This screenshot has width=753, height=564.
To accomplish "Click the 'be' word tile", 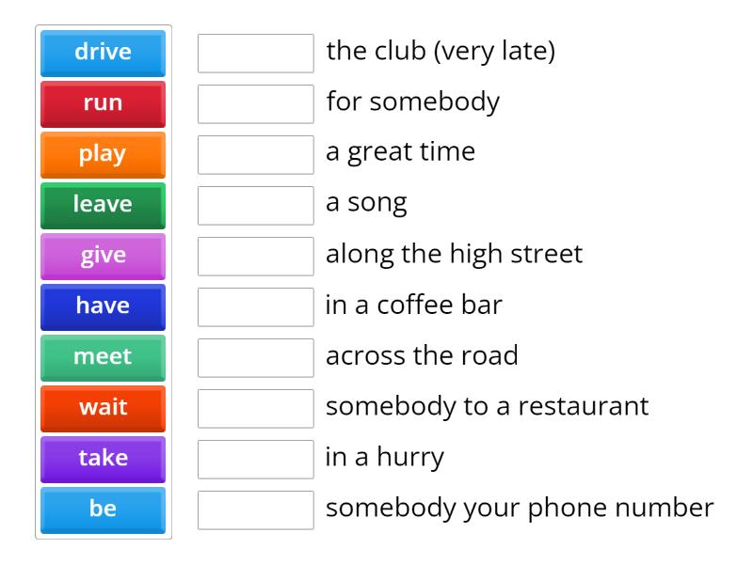I will (103, 509).
